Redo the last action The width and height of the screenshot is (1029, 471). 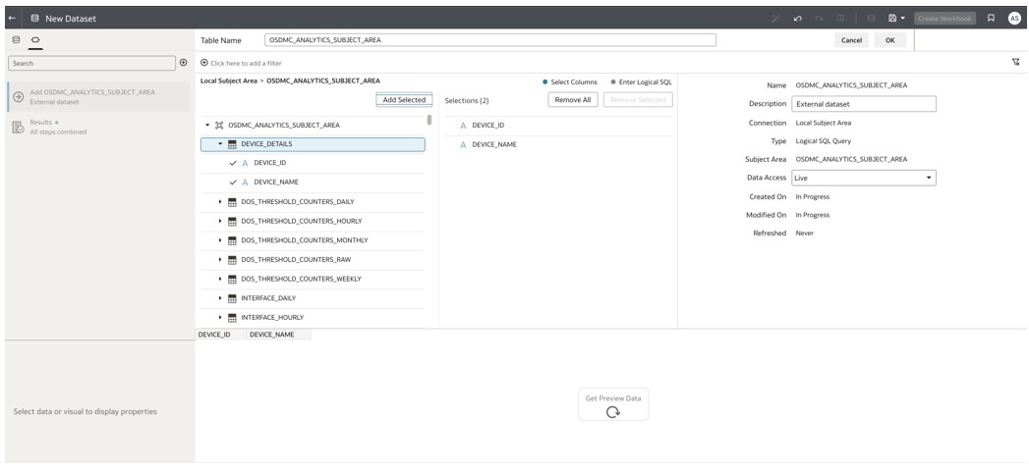coord(819,19)
